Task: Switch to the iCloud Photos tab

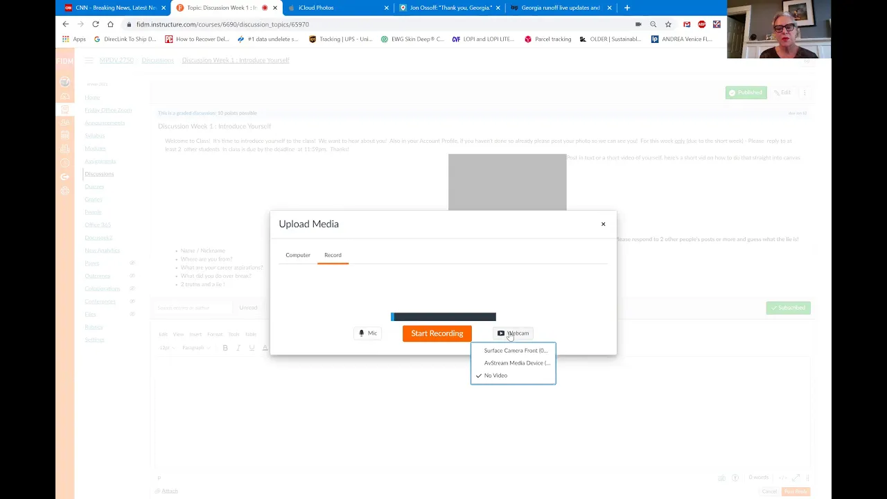Action: pos(337,8)
